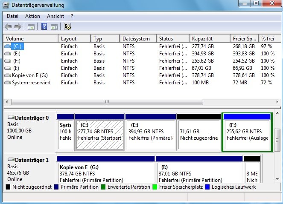Image resolution: width=283 pixels, height=204 pixels.
Task: Click the black Nicht zugeordnet legend swatch
Action: point(8,187)
